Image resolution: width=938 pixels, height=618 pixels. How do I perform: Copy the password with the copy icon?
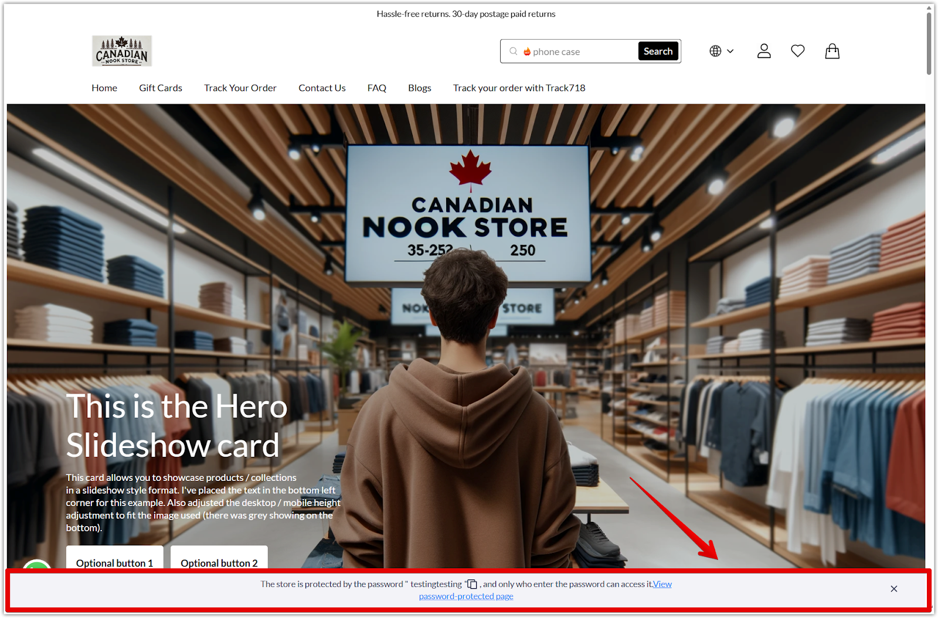(472, 585)
